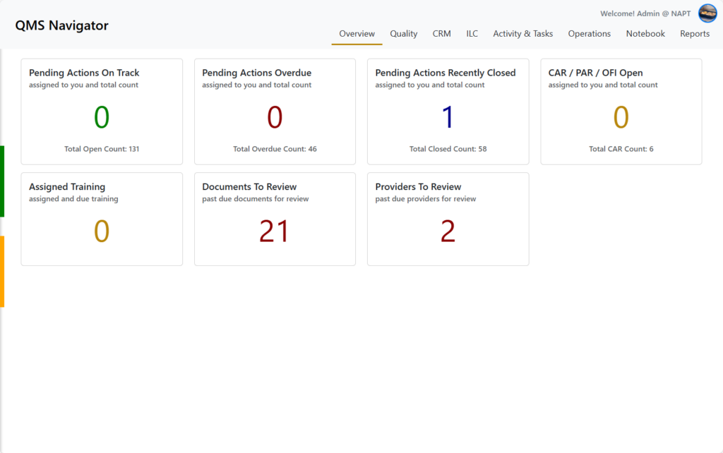
Task: Switch to the Quality tab
Action: [403, 34]
